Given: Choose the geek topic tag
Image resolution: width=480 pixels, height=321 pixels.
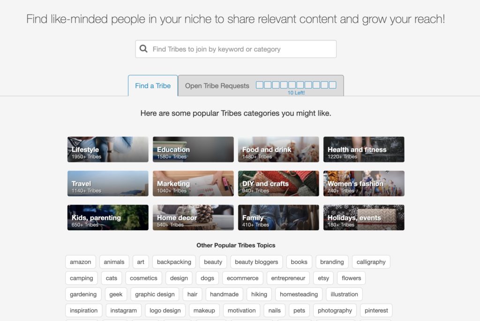Looking at the screenshot, I should click(x=116, y=294).
